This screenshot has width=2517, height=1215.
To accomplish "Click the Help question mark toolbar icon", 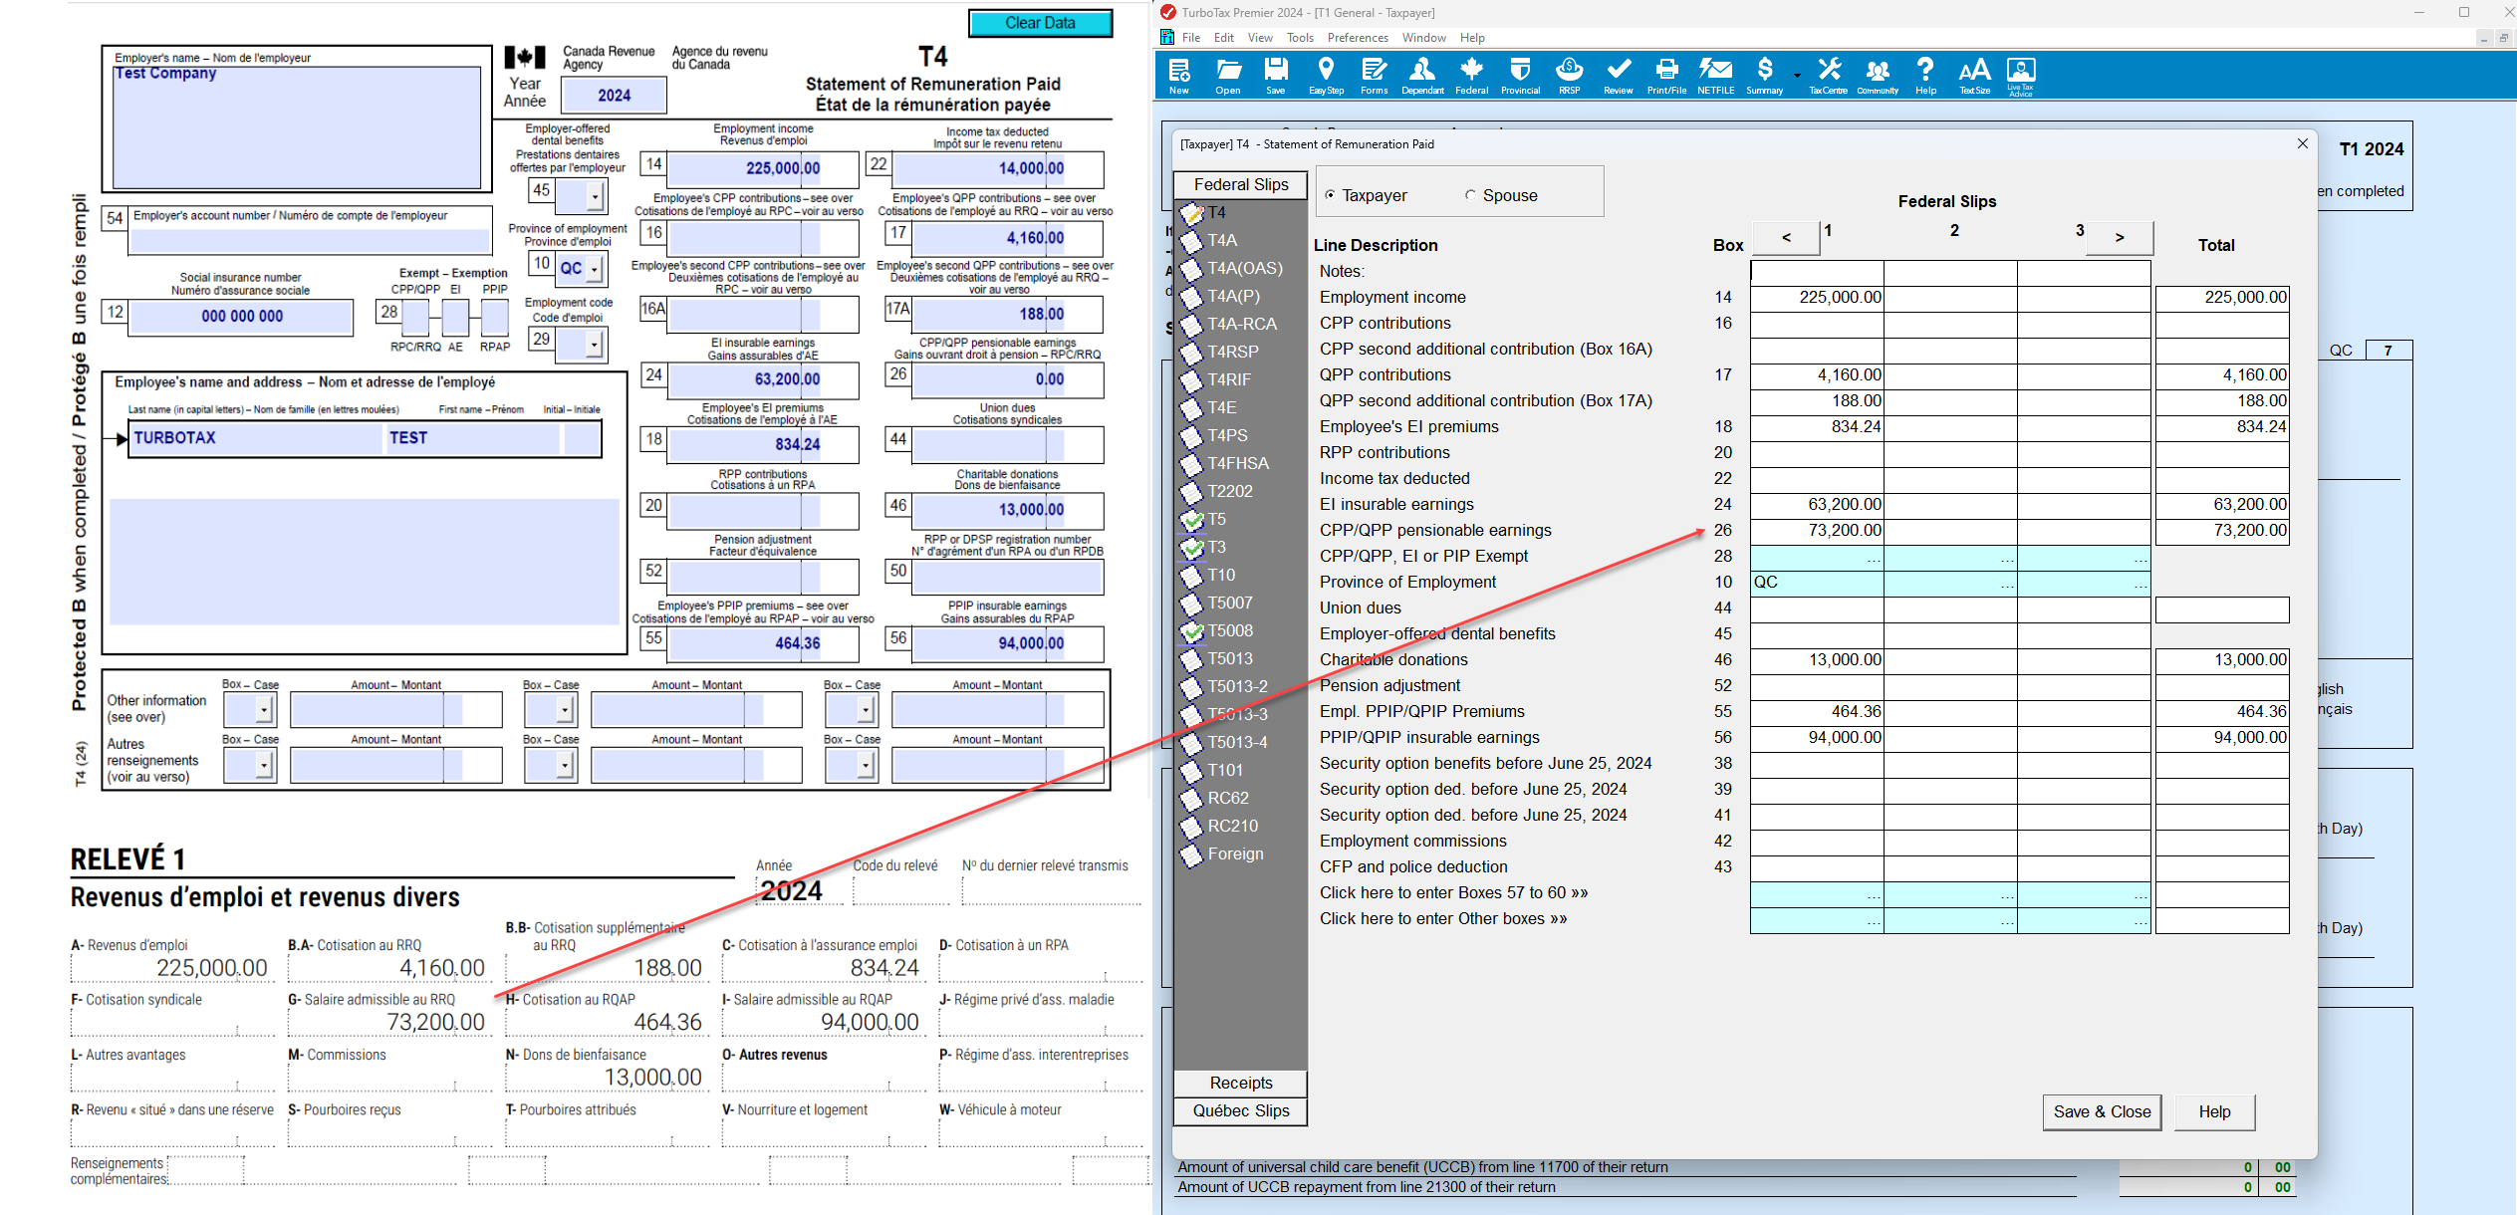I will coord(1925,76).
